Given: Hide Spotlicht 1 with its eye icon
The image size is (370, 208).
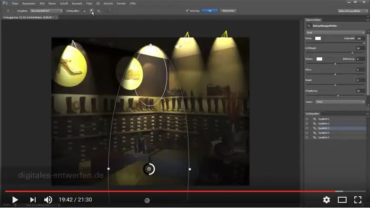Looking at the screenshot, I should pyautogui.click(x=307, y=119).
